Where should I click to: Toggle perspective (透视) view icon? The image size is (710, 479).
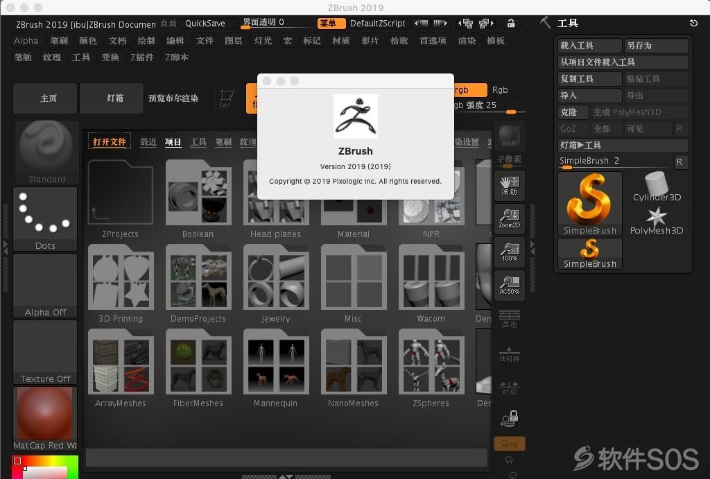[510, 319]
